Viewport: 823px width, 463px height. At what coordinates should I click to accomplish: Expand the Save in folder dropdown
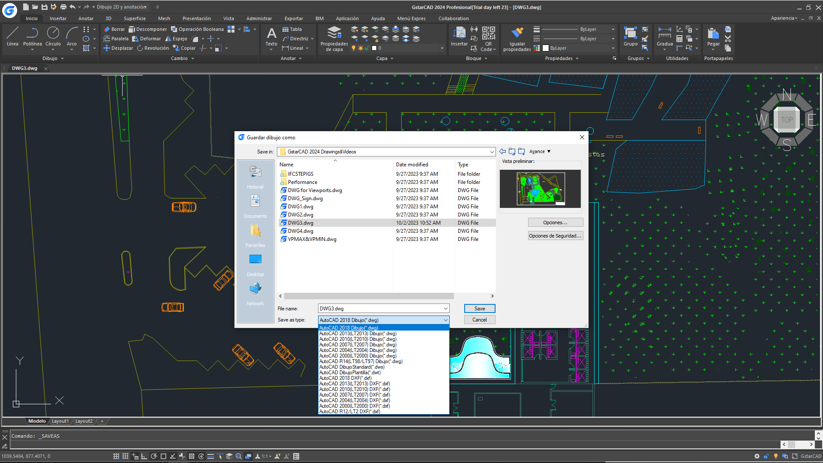[491, 152]
